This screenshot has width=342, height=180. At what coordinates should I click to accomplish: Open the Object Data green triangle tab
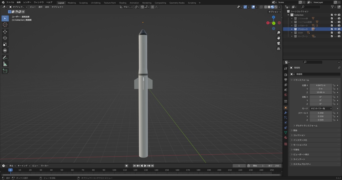pyautogui.click(x=286, y=133)
